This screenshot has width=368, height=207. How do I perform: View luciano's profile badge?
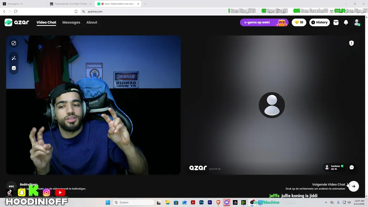click(x=334, y=167)
